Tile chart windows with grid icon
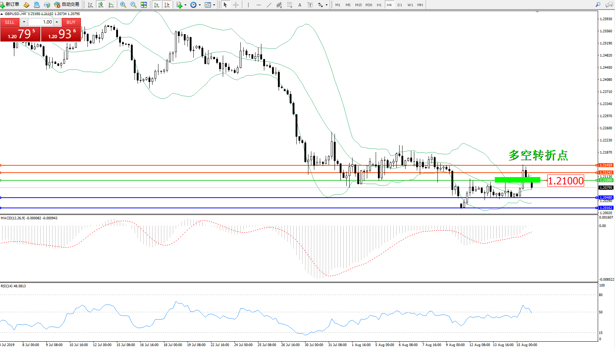615x349 pixels. 144,5
